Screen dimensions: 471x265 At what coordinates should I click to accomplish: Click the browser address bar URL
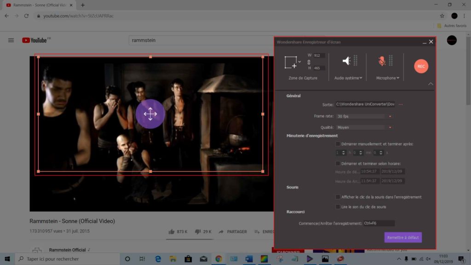(x=78, y=16)
